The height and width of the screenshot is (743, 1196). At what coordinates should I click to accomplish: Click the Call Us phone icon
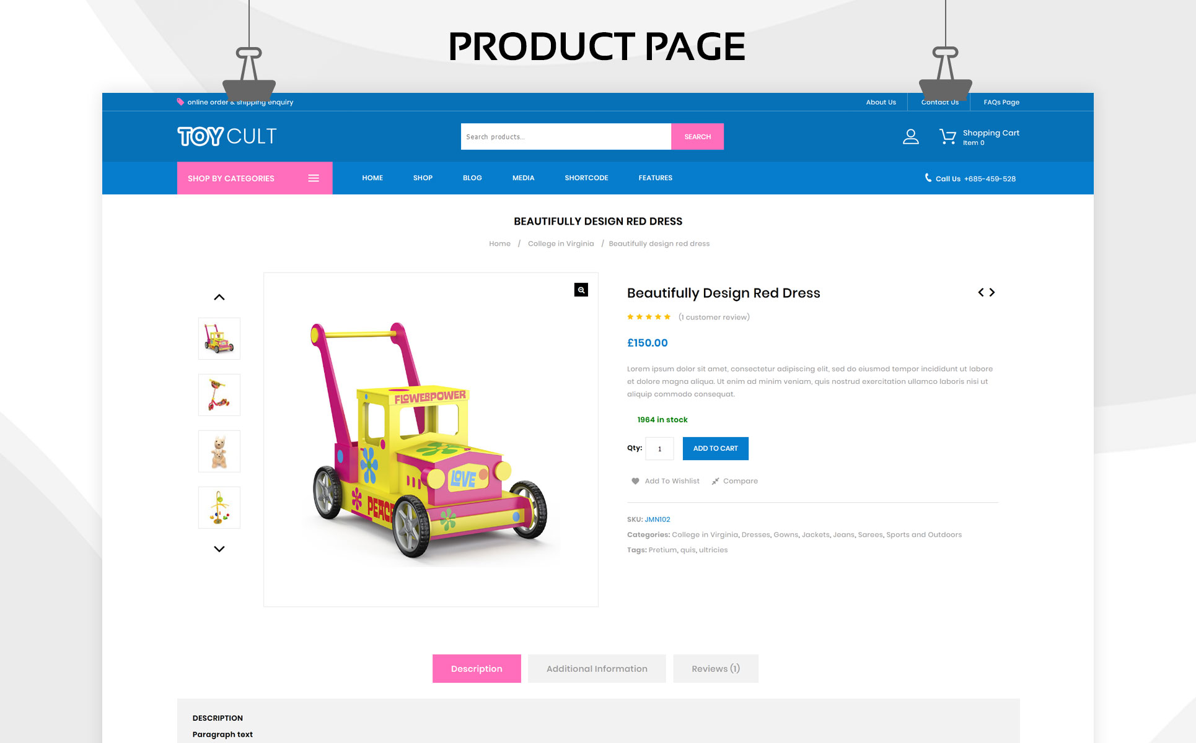pyautogui.click(x=928, y=178)
